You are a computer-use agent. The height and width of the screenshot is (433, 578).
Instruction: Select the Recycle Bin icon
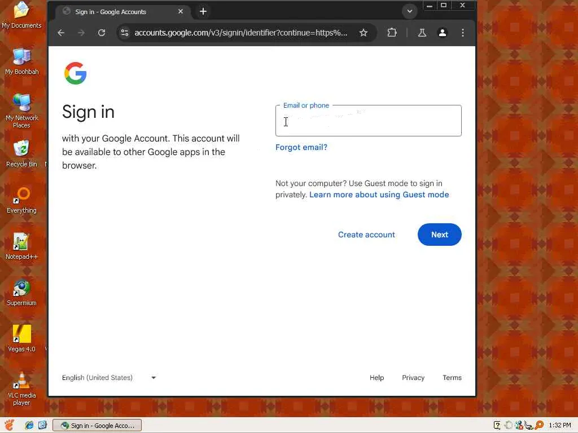coord(22,153)
